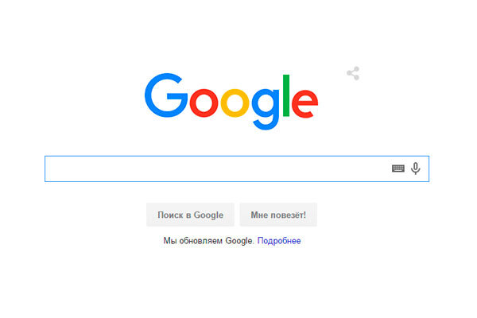The width and height of the screenshot is (477, 318).
Task: Select the virtual keyboard icon in the search box
Action: click(398, 169)
